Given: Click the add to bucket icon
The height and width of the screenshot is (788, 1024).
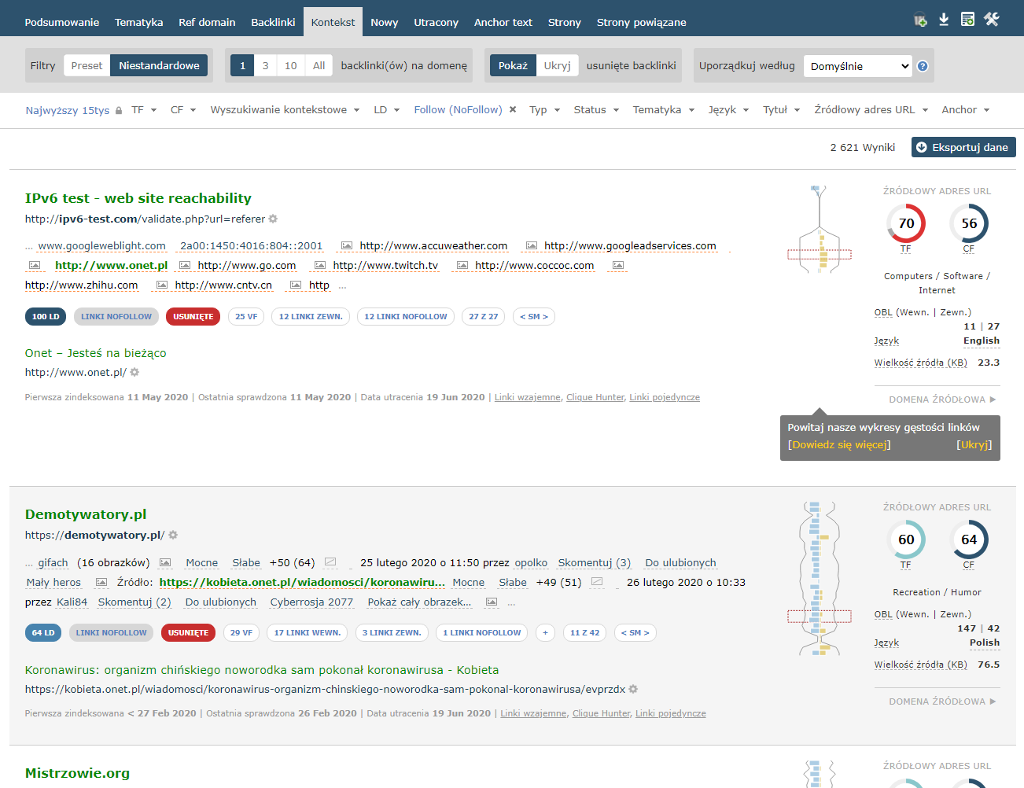Looking at the screenshot, I should click(920, 20).
